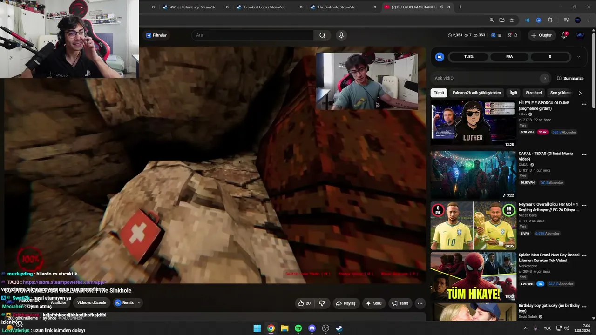The width and height of the screenshot is (596, 335).
Task: Open Spotify from the taskbar
Action: (x=298, y=328)
